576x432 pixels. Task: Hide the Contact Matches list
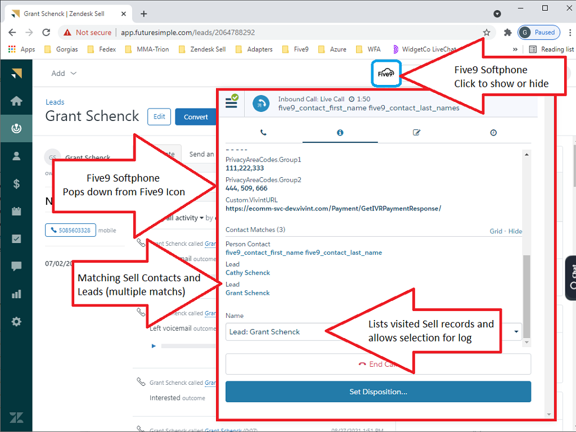point(515,231)
